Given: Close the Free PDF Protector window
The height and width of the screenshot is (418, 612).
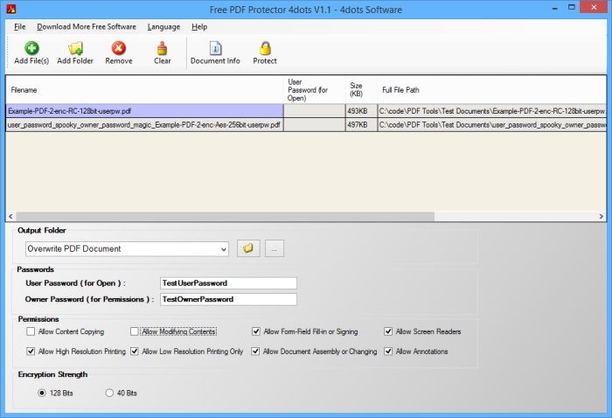Looking at the screenshot, I should tap(594, 7).
